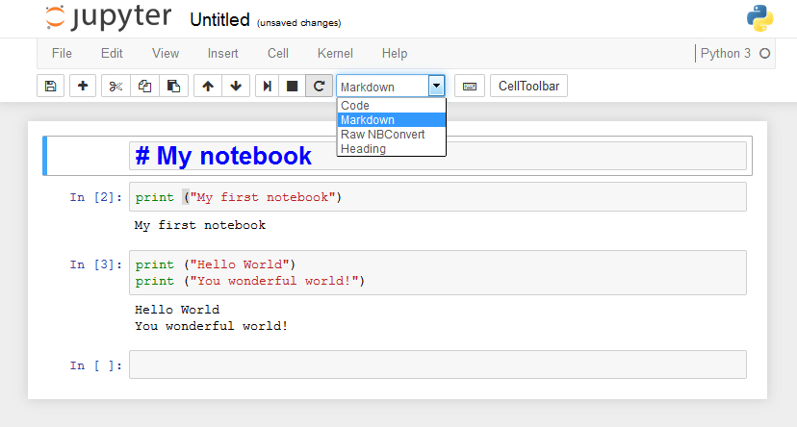This screenshot has height=427, width=797.
Task: Click the print My first notebook code cell
Action: point(438,197)
